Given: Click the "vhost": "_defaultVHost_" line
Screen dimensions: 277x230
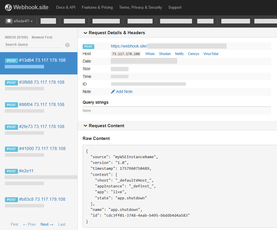Looking at the screenshot, I should (x=124, y=180).
